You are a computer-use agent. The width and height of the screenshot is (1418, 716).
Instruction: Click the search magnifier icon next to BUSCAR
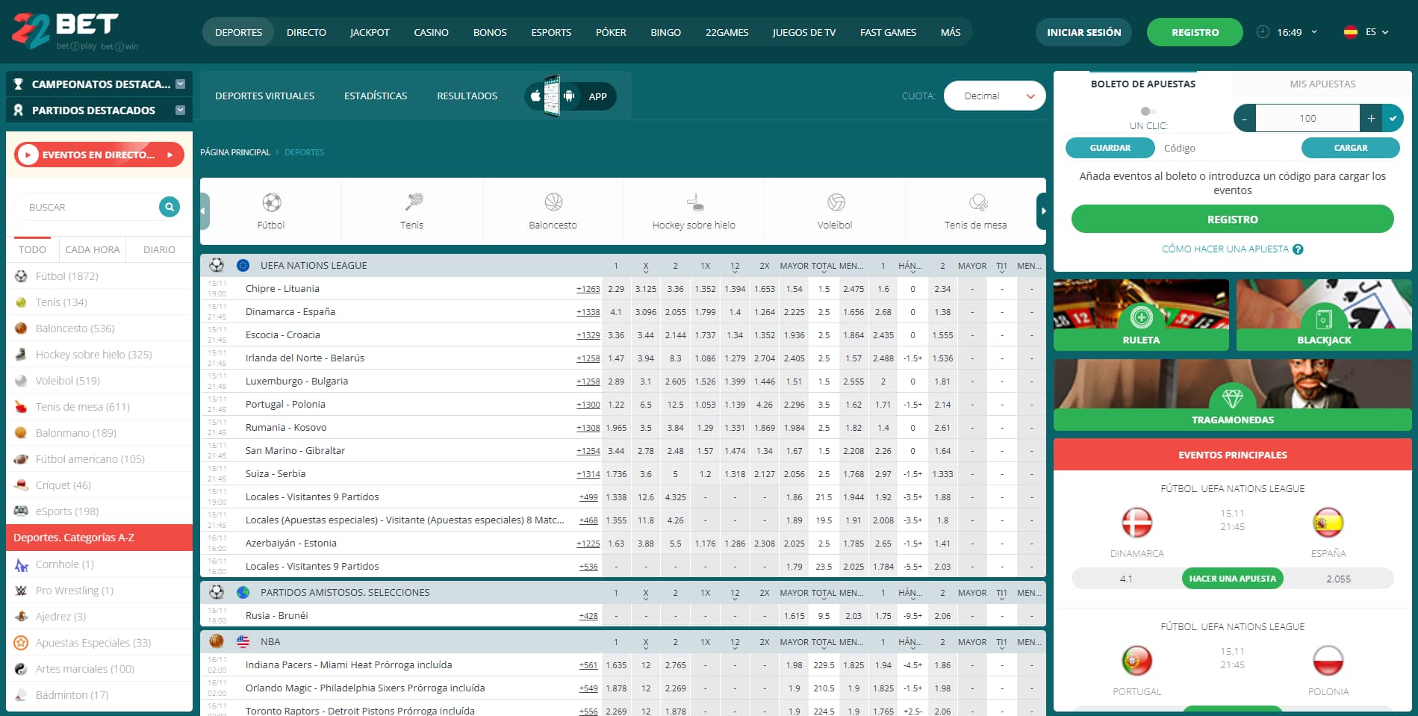[170, 207]
